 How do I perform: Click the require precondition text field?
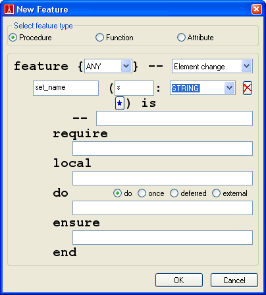pyautogui.click(x=163, y=148)
